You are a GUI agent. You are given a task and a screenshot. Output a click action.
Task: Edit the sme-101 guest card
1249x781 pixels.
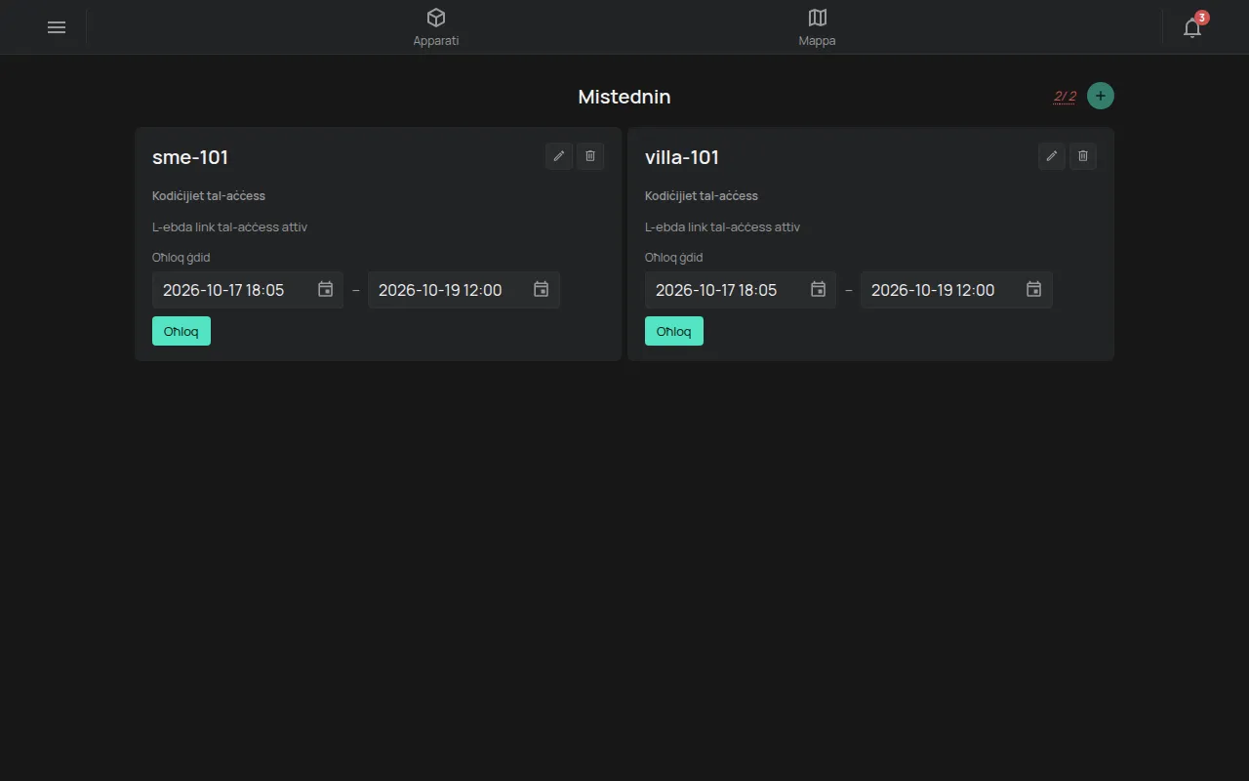coord(559,156)
